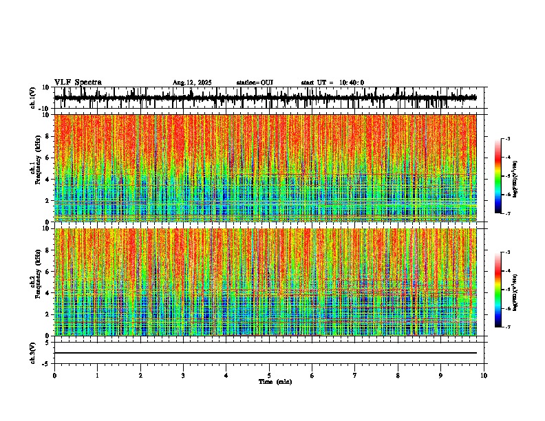This screenshot has height=421, width=545.
Task: Select the 'station=OUJ' header text
Action: (x=255, y=83)
